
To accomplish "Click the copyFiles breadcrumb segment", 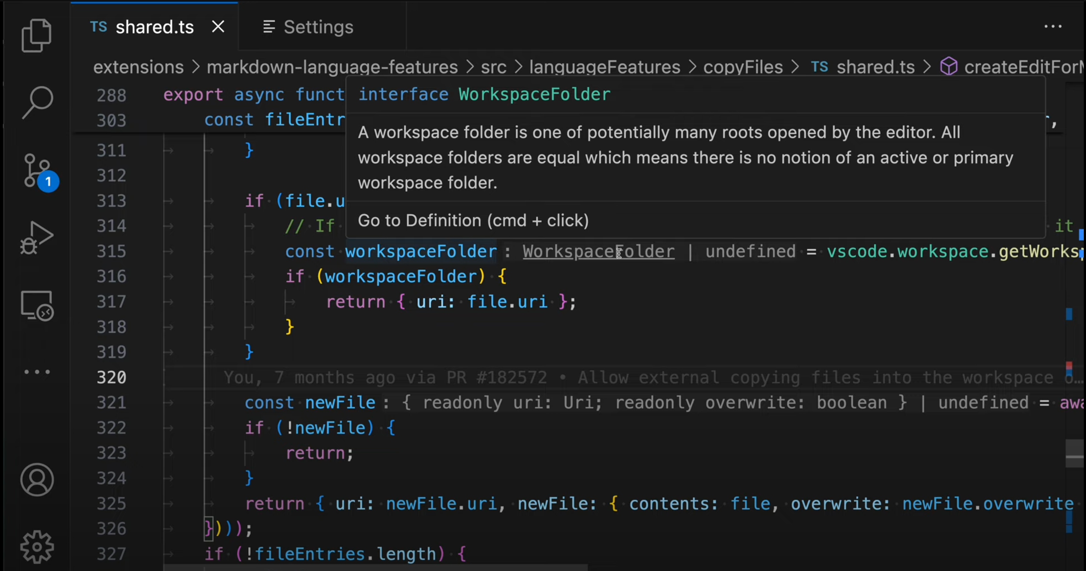I will point(742,67).
